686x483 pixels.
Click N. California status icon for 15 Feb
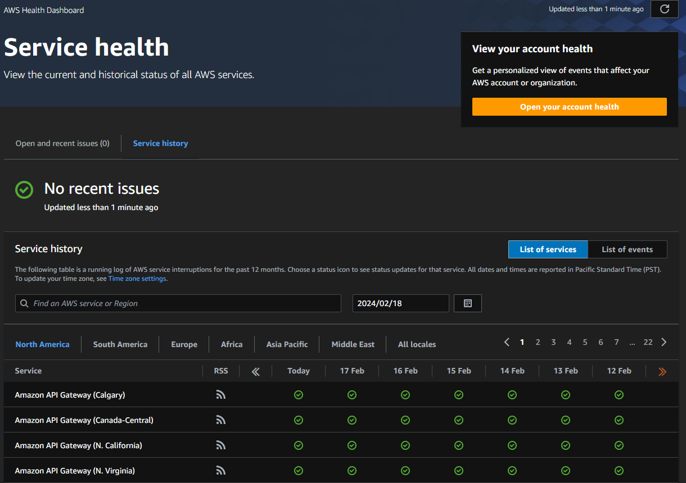[x=459, y=445]
